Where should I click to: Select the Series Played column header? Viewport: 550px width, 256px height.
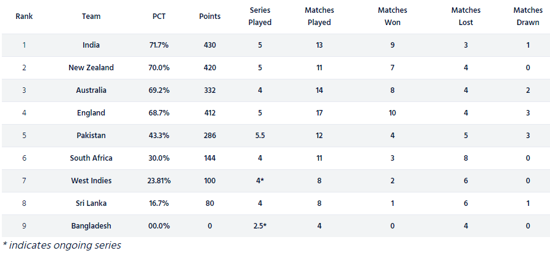[x=261, y=16]
